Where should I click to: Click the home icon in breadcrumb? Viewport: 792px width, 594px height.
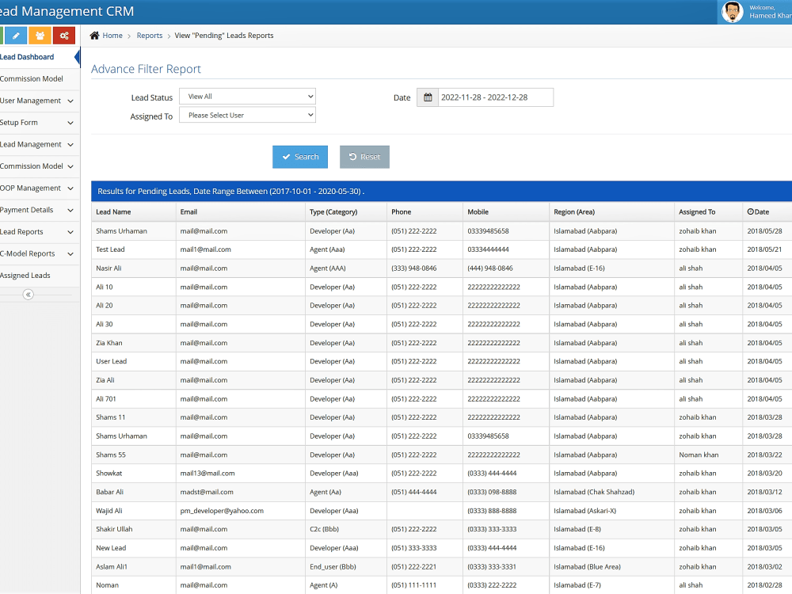(94, 36)
